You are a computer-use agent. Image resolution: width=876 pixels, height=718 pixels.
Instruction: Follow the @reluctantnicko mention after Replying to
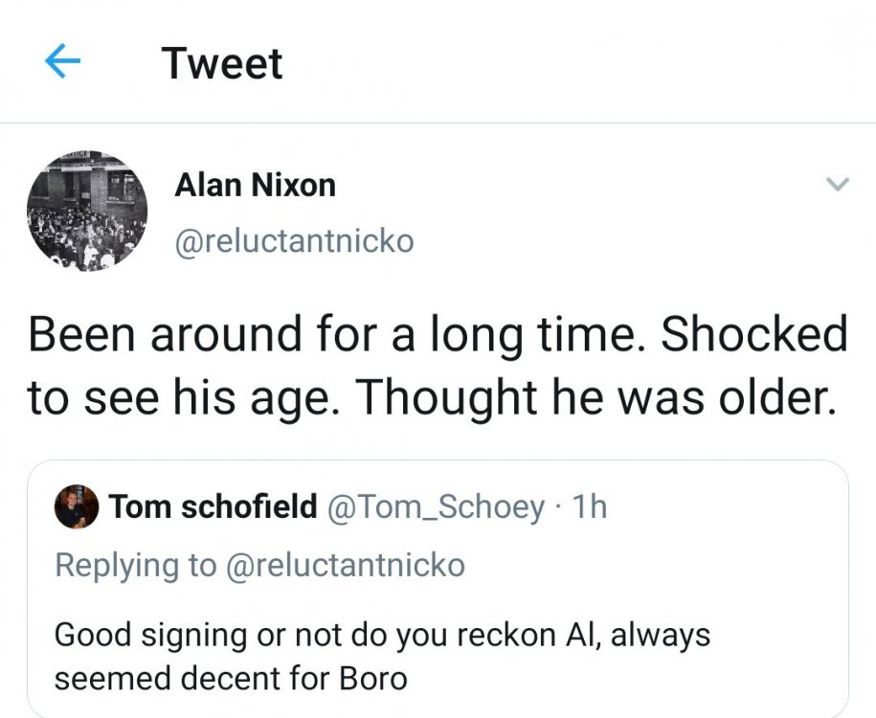click(345, 565)
